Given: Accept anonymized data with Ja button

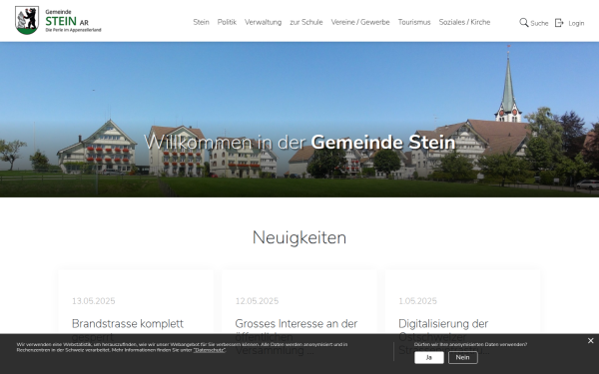Looking at the screenshot, I should point(429,358).
